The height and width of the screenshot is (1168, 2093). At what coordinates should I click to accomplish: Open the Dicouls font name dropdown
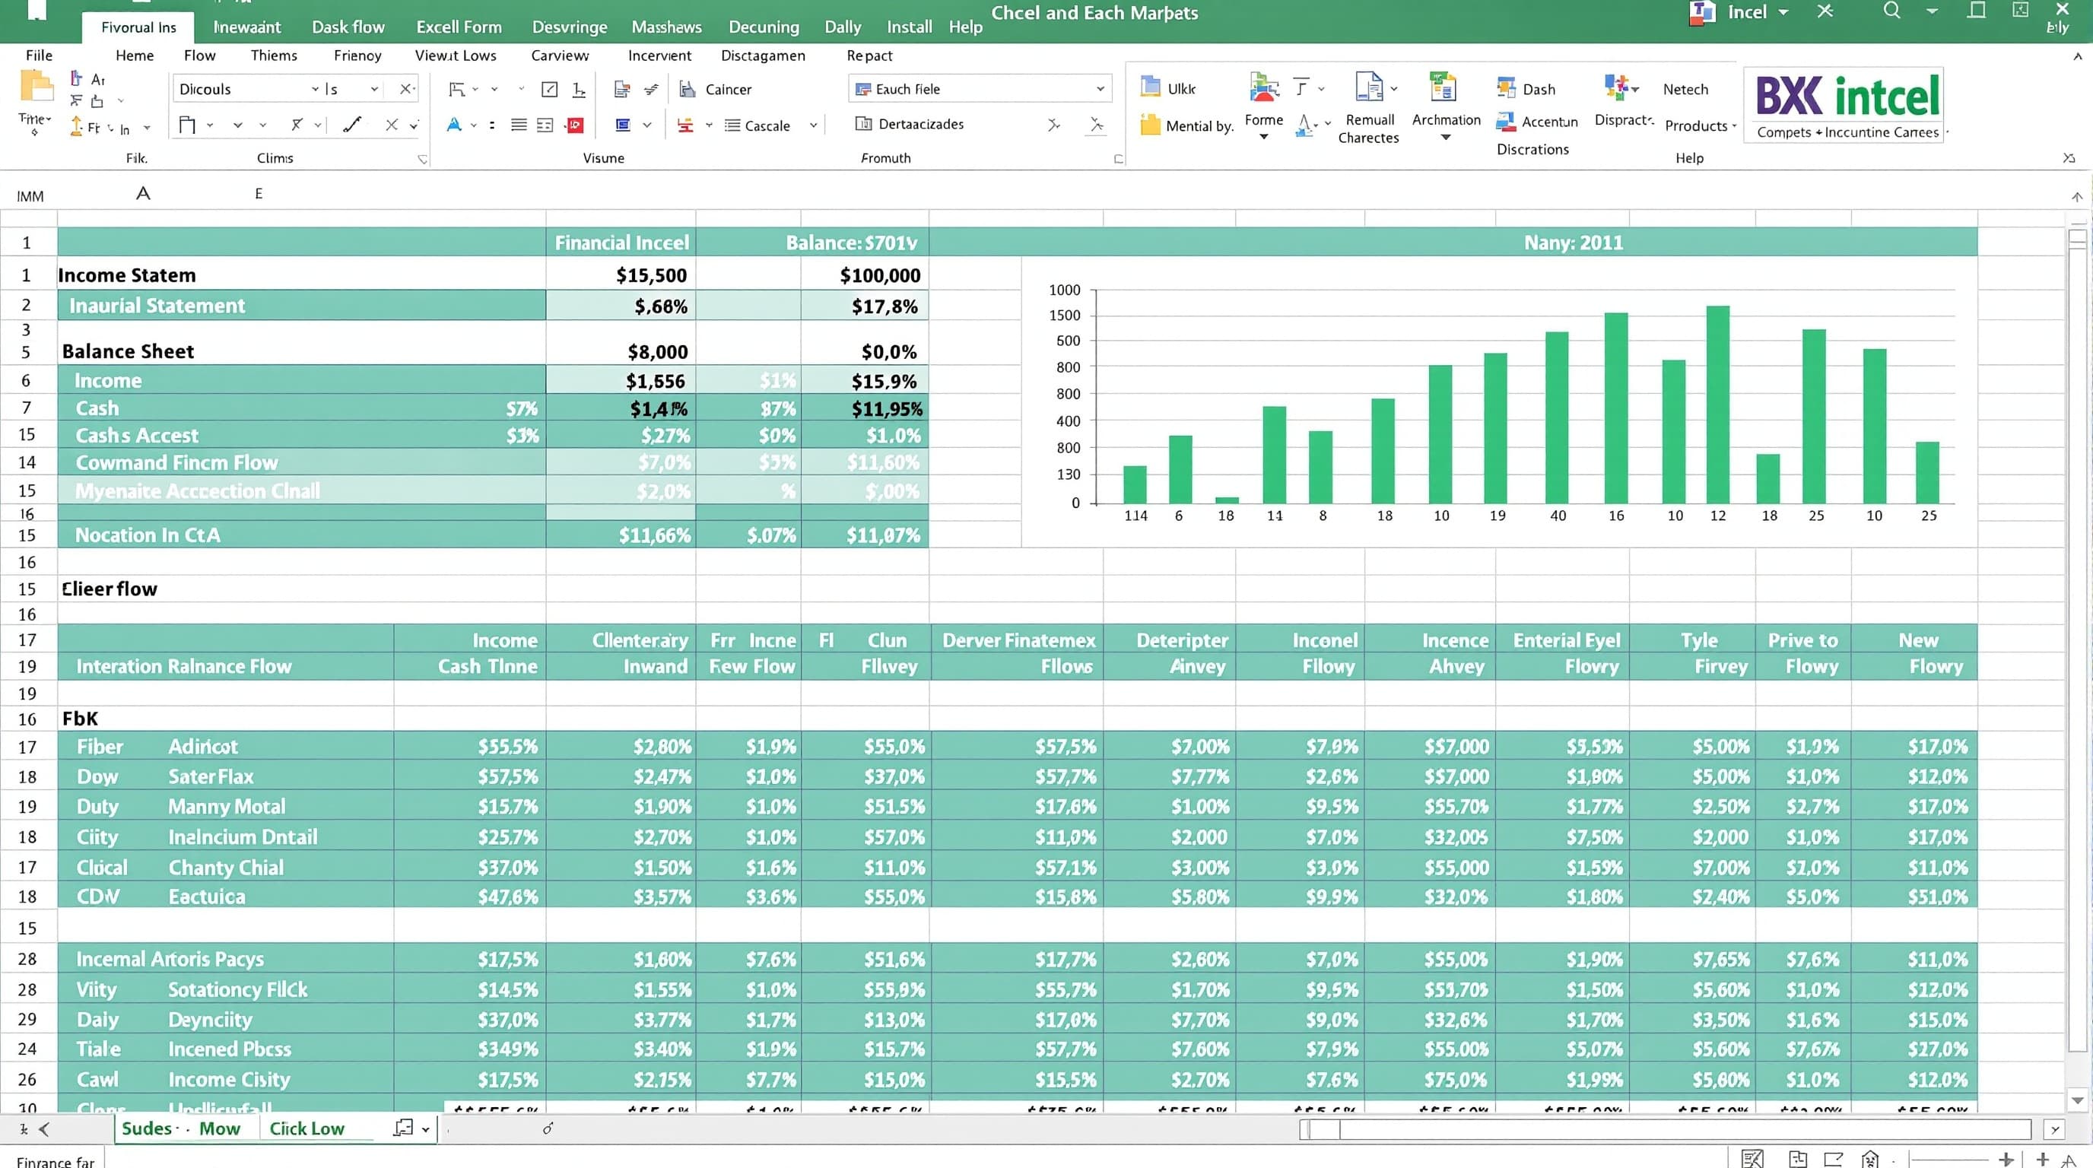click(316, 88)
